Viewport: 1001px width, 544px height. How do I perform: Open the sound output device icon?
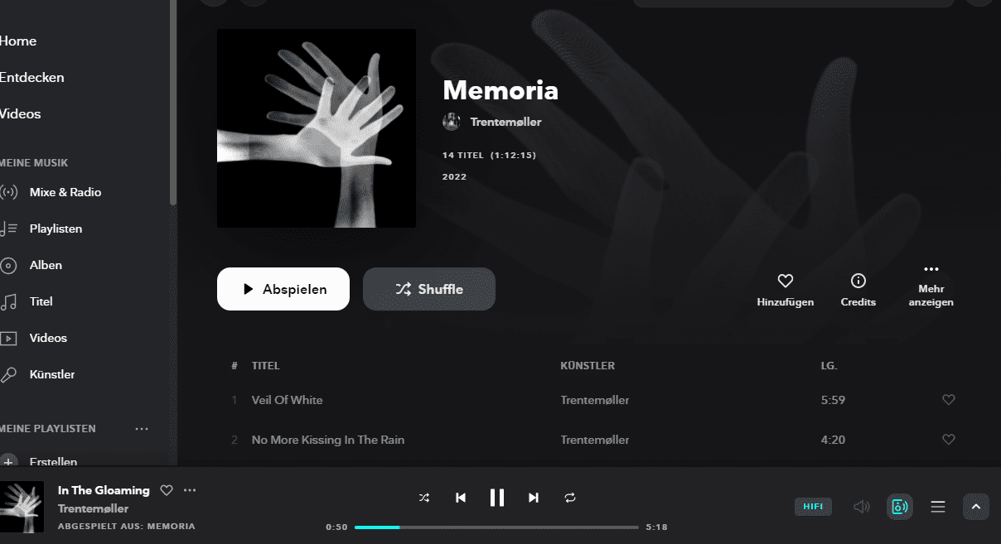click(x=900, y=507)
